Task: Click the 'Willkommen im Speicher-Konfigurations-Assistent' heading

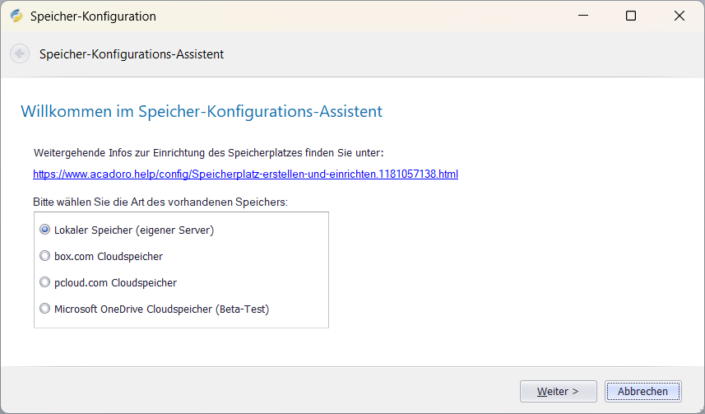Action: tap(202, 111)
